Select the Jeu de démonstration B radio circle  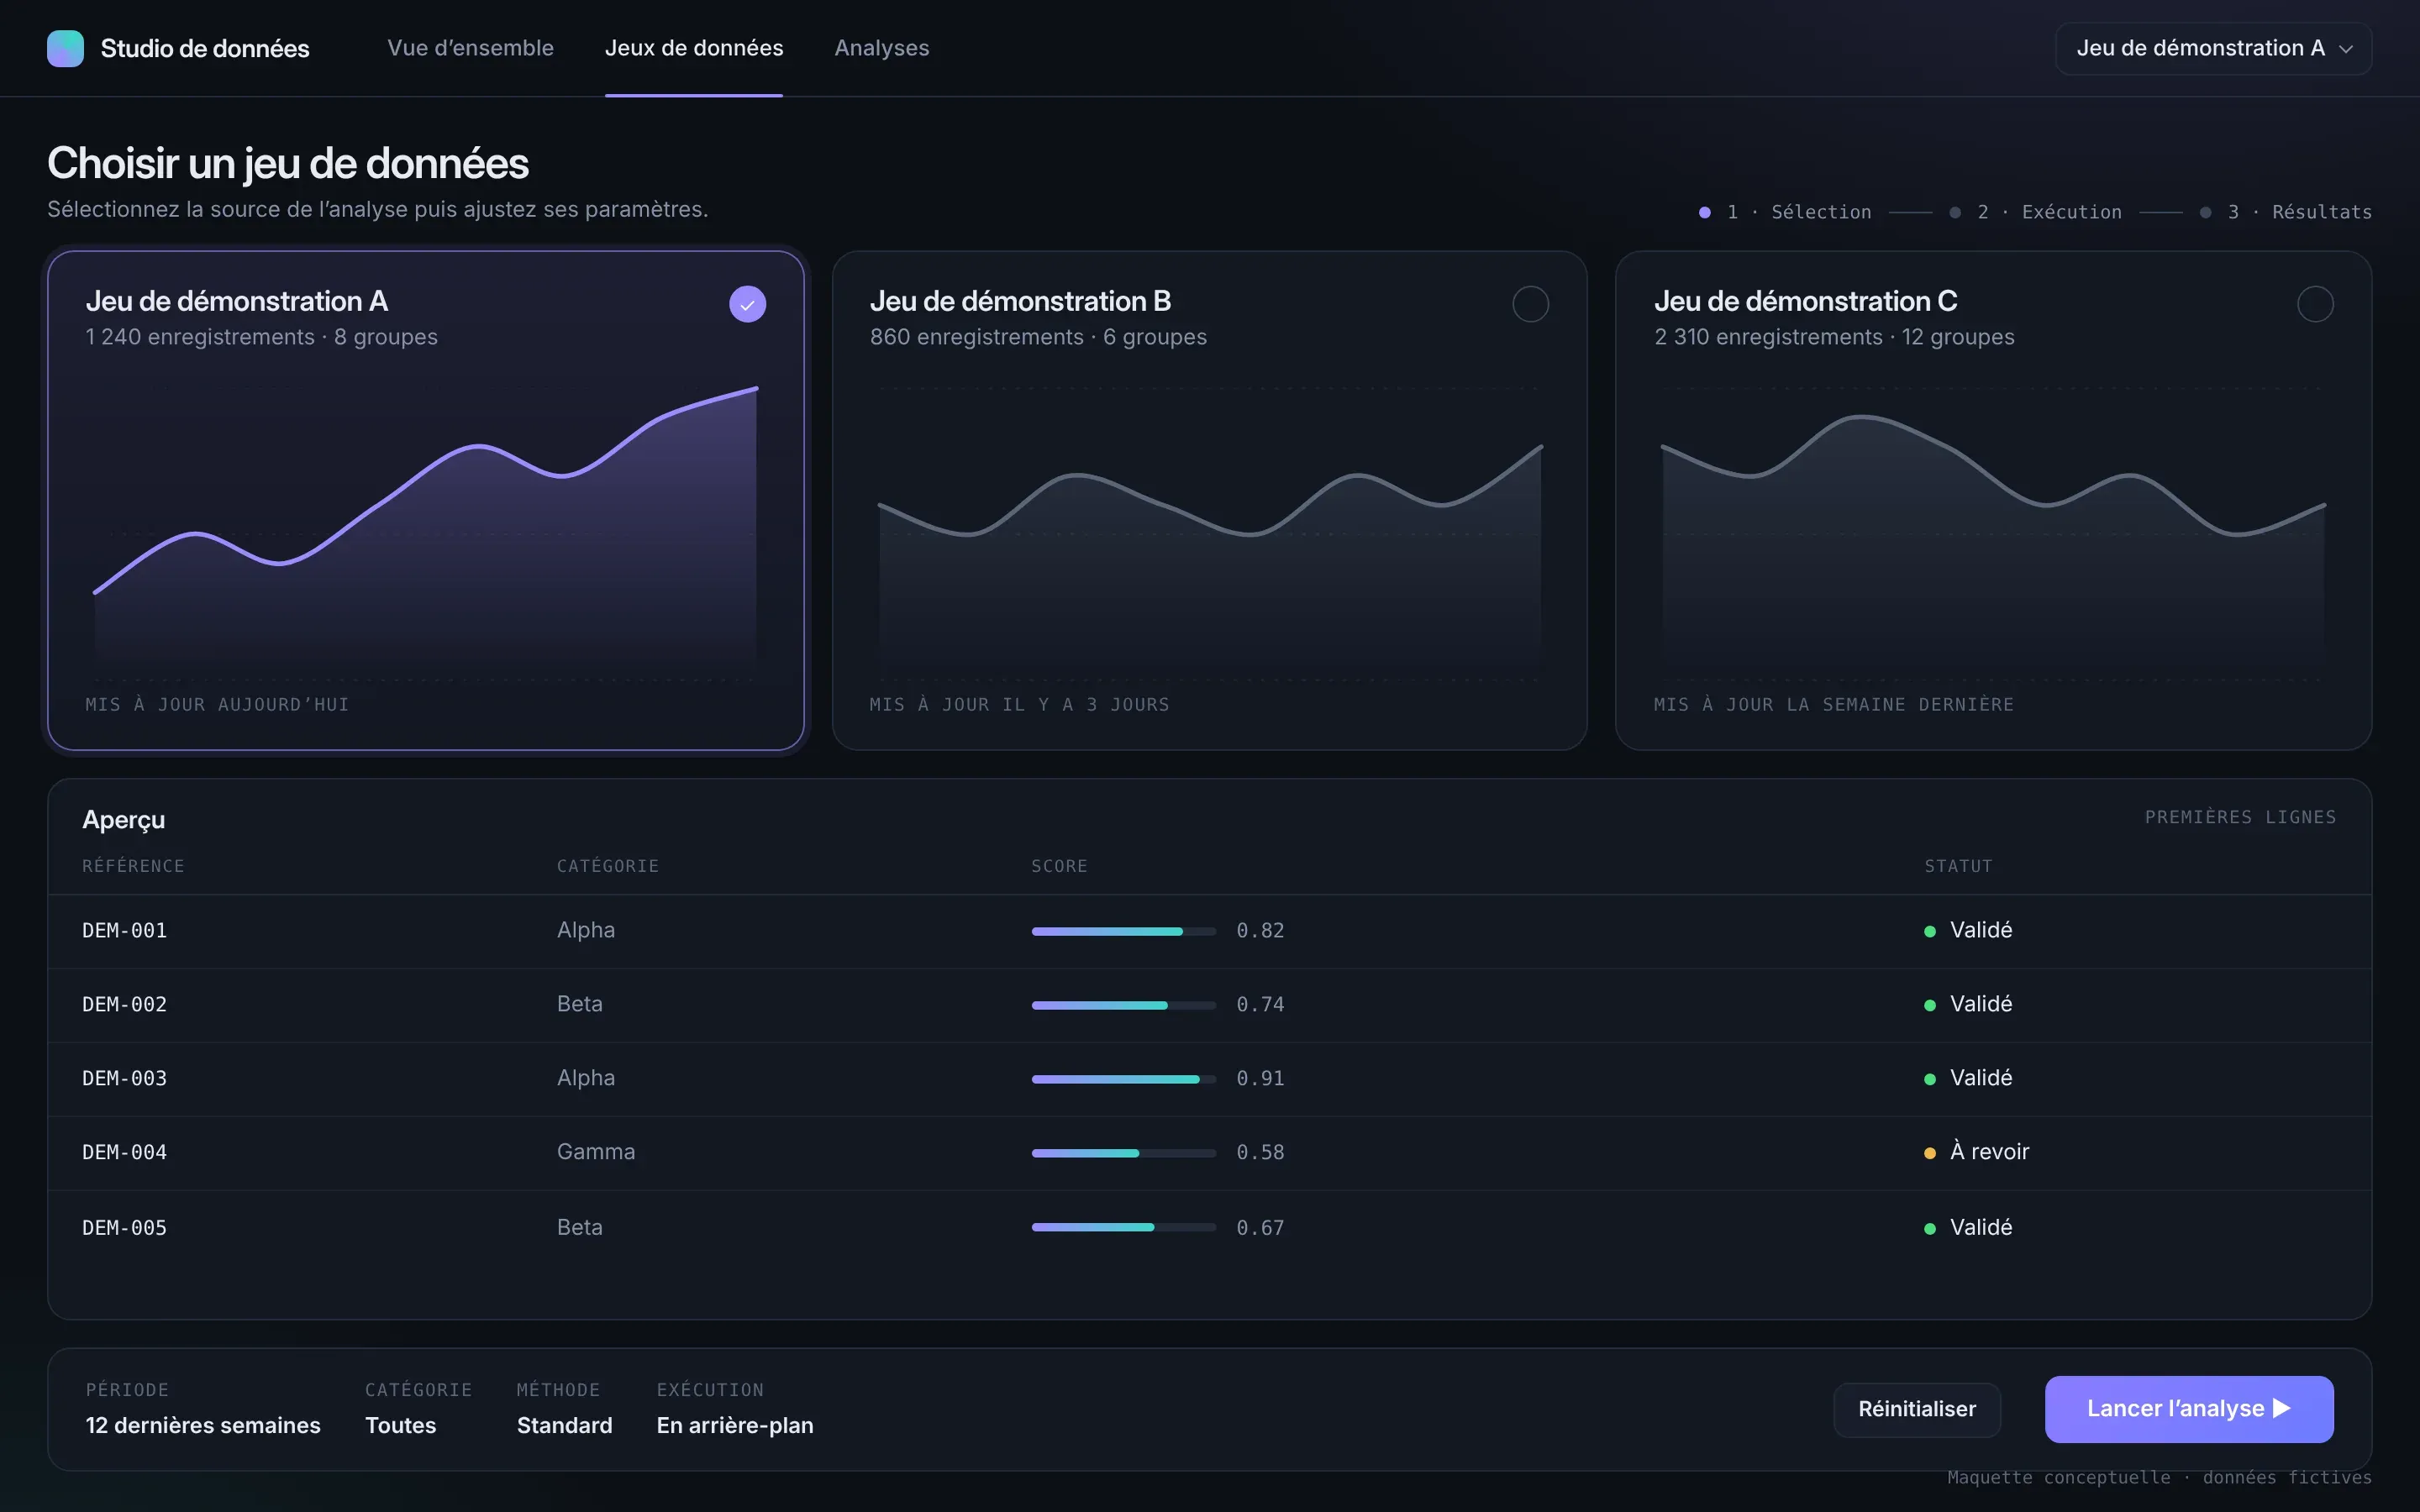(1530, 304)
